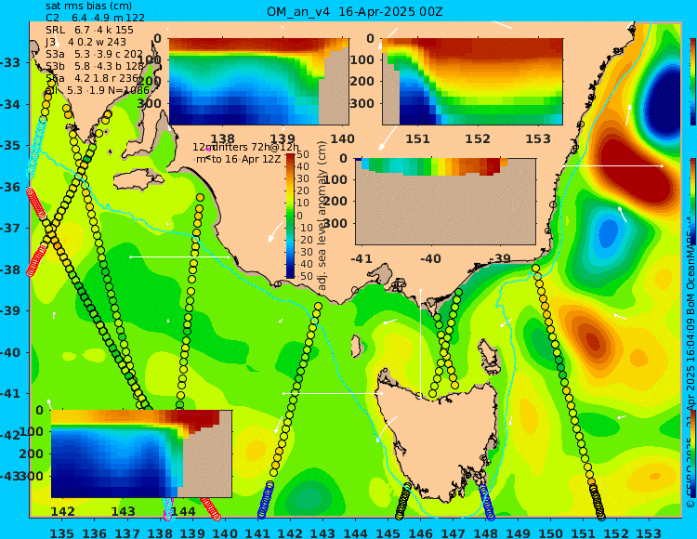
Task: Select the 'J3 4 0.2 w 243' row
Action: 86,42
